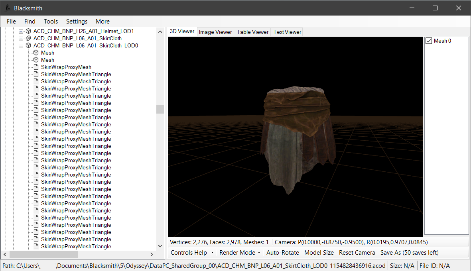Viewport: 471px width, 271px height.
Task: Collapse the SkirtCloth_LOD0 tree node
Action: tap(21, 45)
